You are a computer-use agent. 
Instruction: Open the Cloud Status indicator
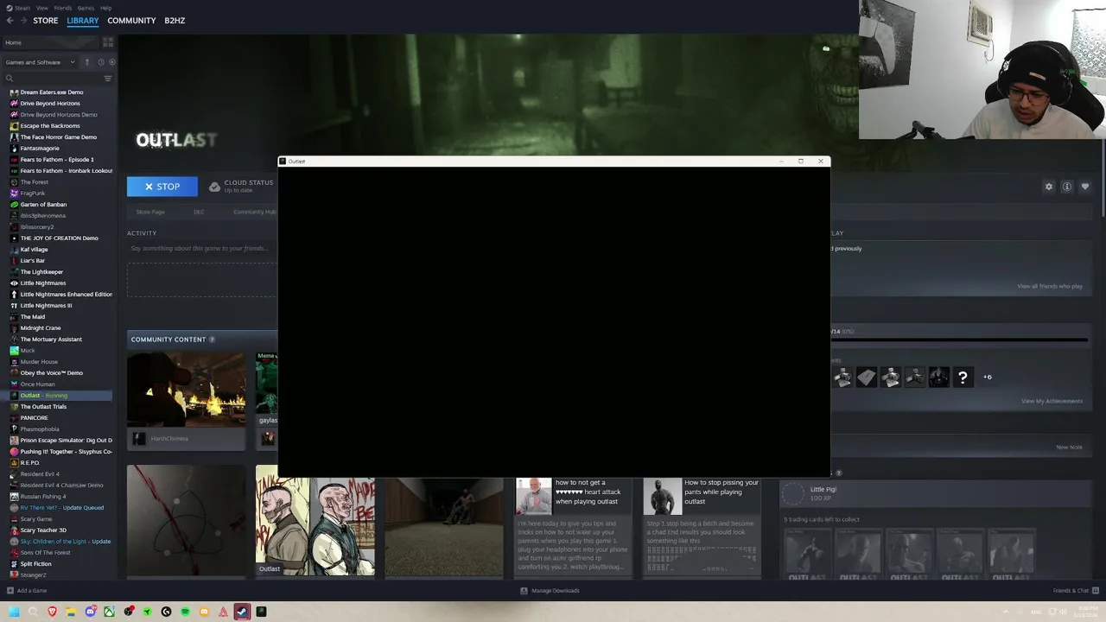pos(241,186)
